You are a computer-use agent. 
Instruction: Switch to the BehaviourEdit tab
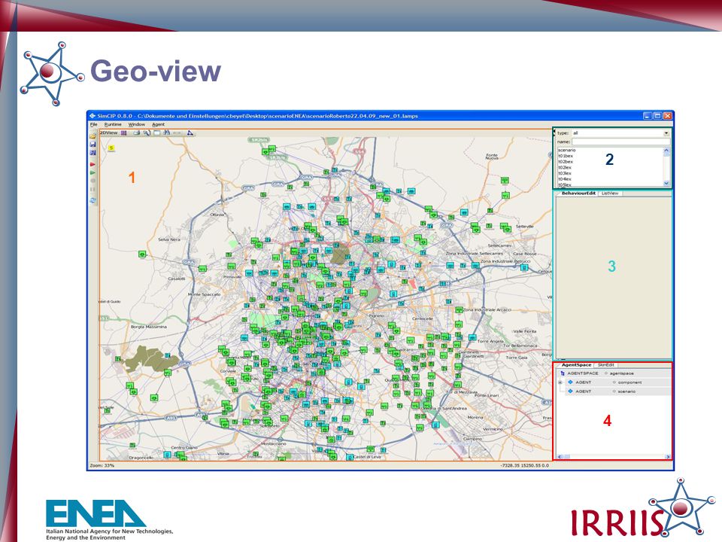(578, 193)
